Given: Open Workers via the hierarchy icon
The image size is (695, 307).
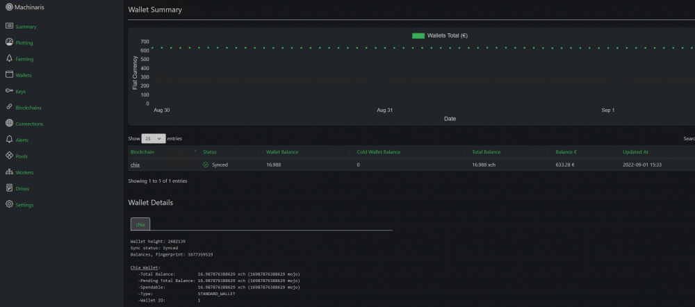Looking at the screenshot, I should pos(9,172).
